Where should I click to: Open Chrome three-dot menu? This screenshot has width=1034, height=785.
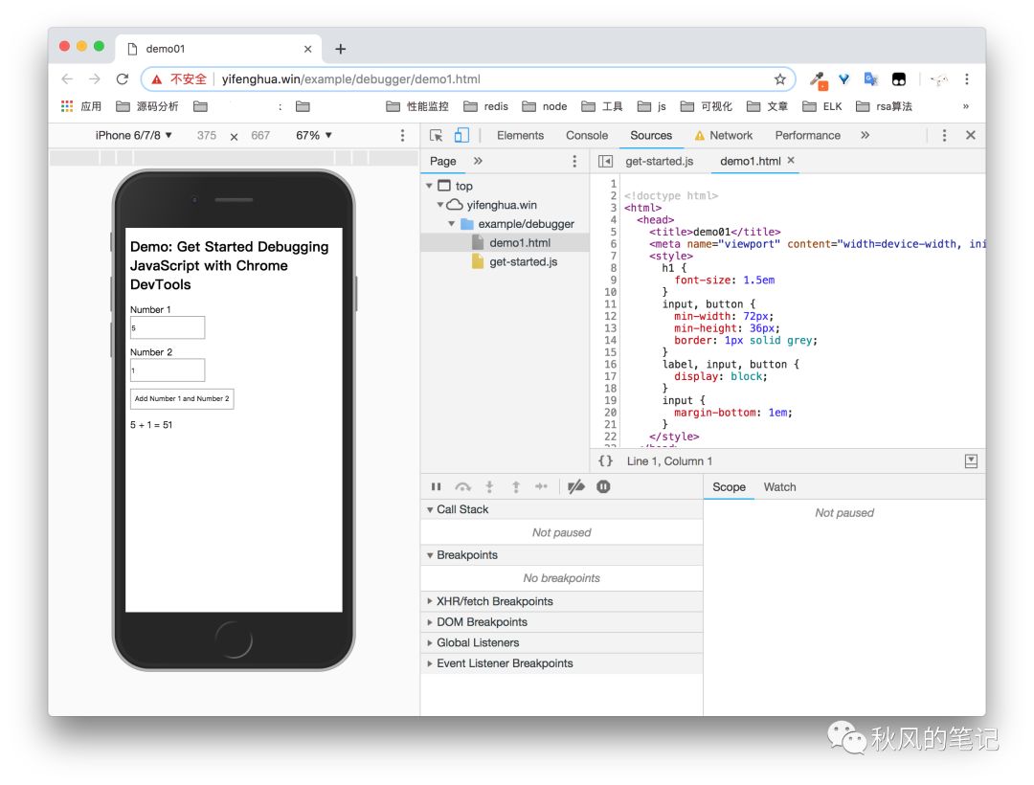tap(967, 79)
